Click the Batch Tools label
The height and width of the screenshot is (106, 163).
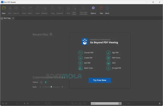click(88, 68)
